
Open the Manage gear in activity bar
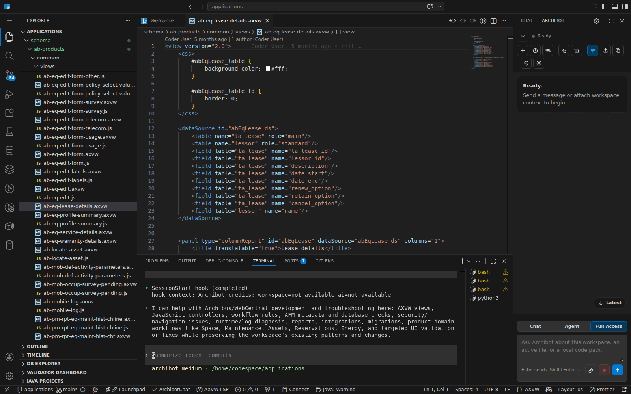point(9,376)
